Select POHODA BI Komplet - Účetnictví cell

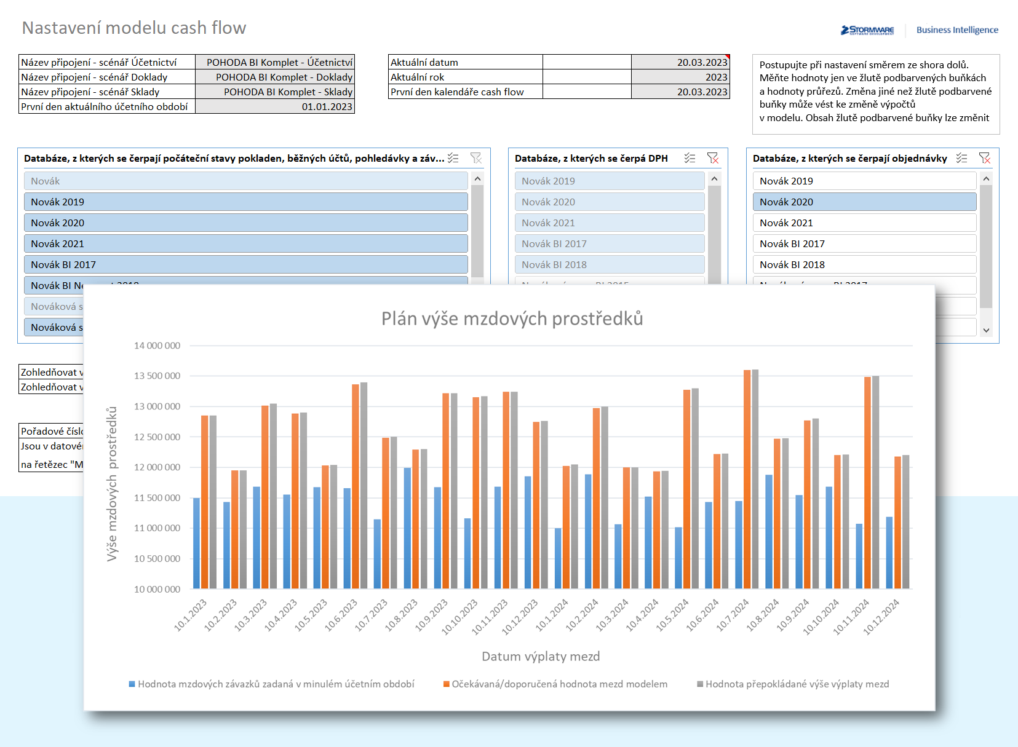pos(275,62)
